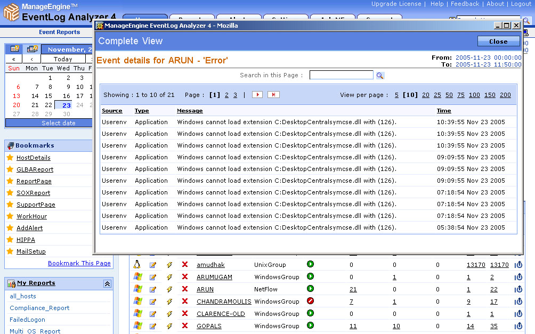Delete host amudhak with red X
This screenshot has width=535, height=334.
pos(185,264)
